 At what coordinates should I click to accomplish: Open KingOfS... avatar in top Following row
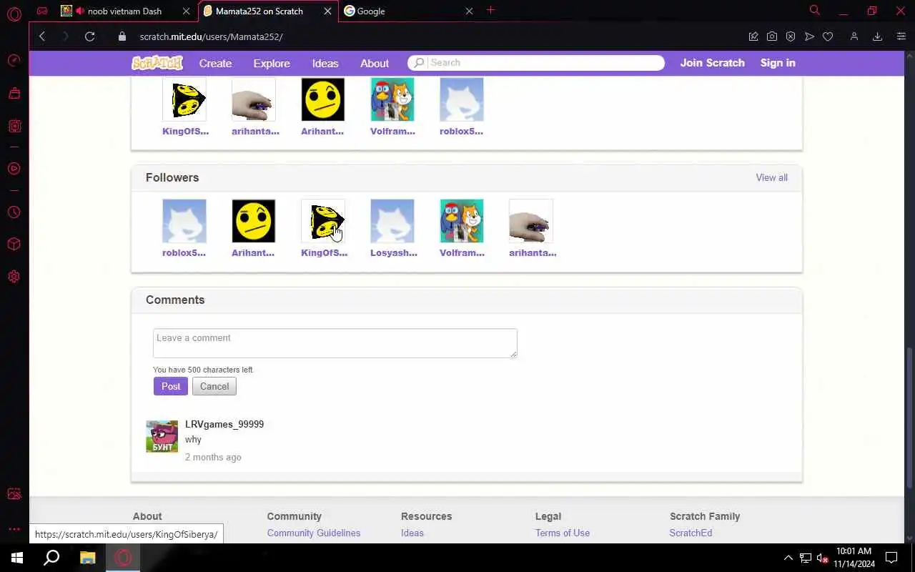(184, 99)
